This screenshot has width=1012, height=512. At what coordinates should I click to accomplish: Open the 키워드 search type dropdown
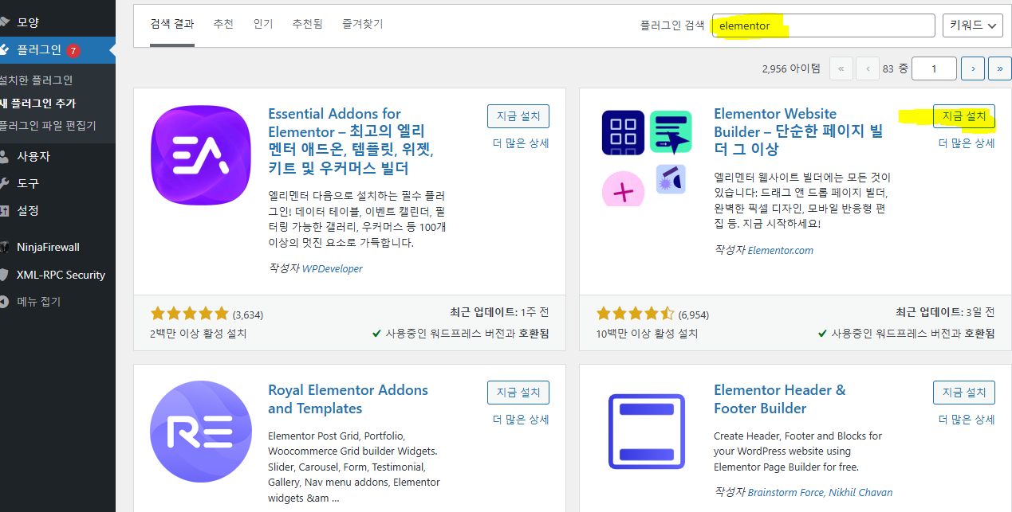973,25
